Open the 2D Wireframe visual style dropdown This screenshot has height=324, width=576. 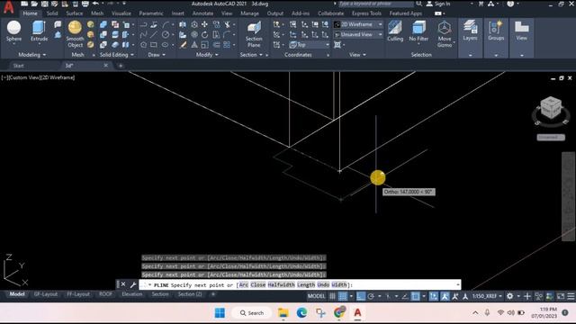click(x=358, y=24)
